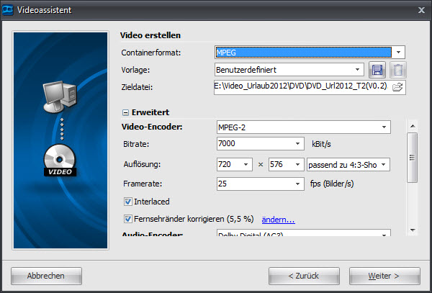The image size is (432, 293).
Task: Click the Abbrechen button
Action: (x=46, y=276)
